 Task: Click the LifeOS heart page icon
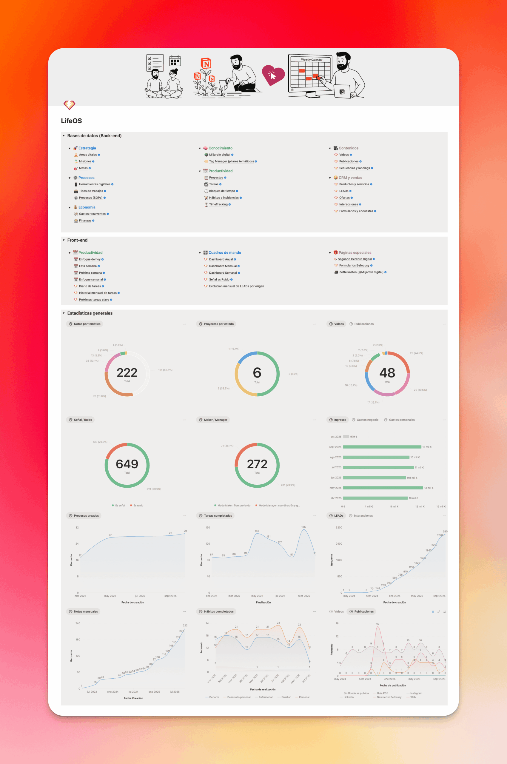69,105
